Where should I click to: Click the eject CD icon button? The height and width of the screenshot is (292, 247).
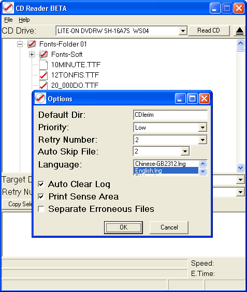point(240,30)
